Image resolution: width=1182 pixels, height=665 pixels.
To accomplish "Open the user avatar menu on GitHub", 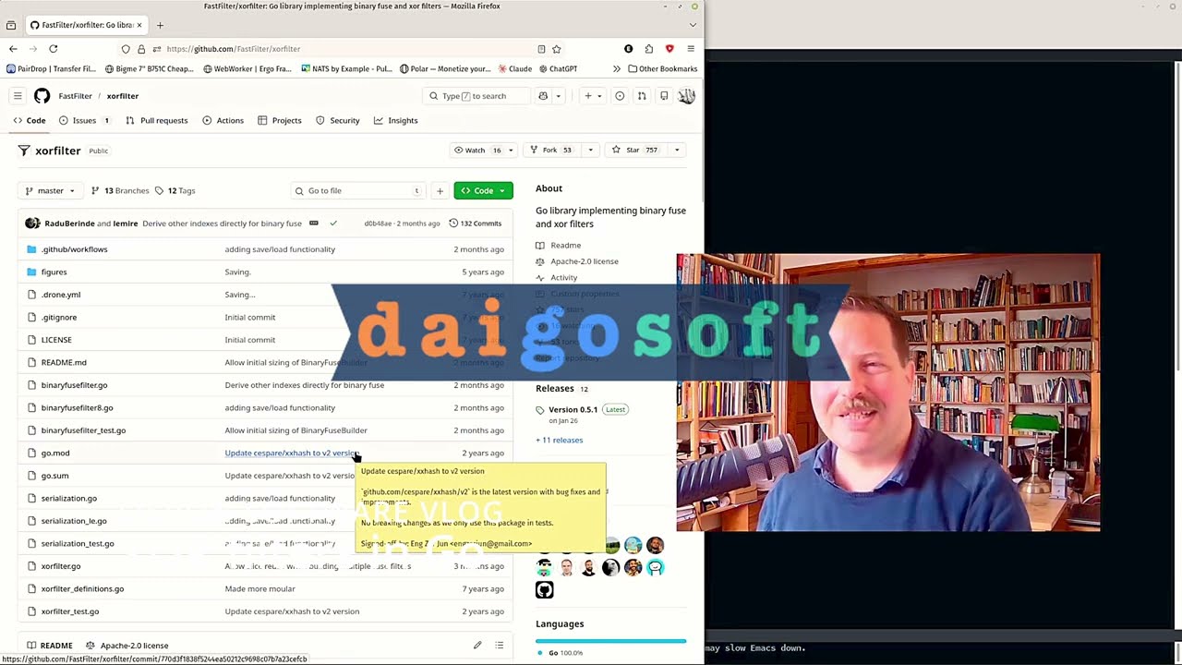I will click(x=686, y=96).
